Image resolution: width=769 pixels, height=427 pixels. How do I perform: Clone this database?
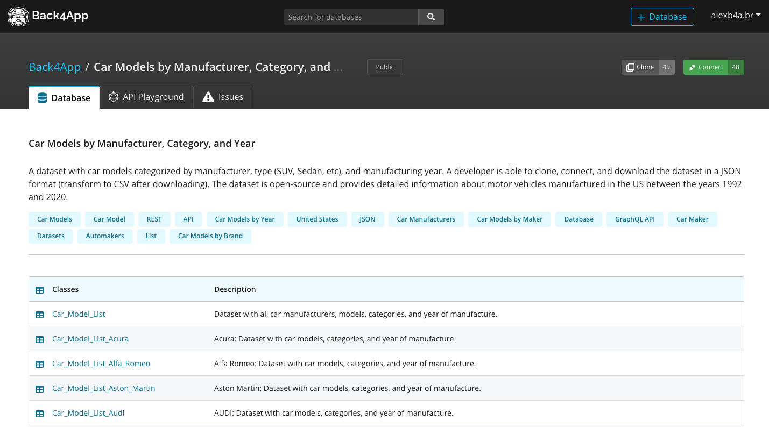click(648, 67)
